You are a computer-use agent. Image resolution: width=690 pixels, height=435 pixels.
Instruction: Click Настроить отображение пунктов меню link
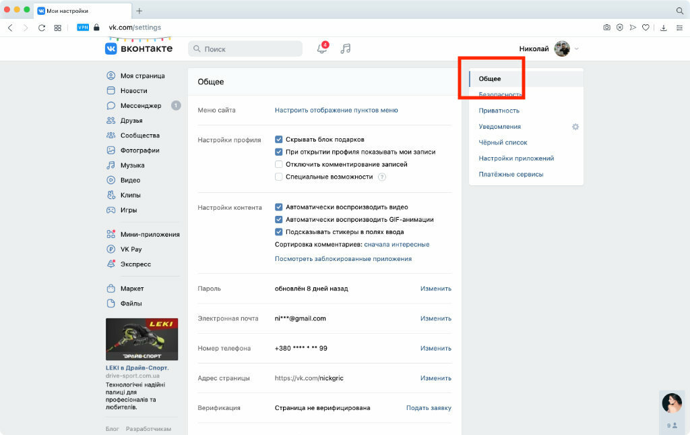pyautogui.click(x=336, y=110)
